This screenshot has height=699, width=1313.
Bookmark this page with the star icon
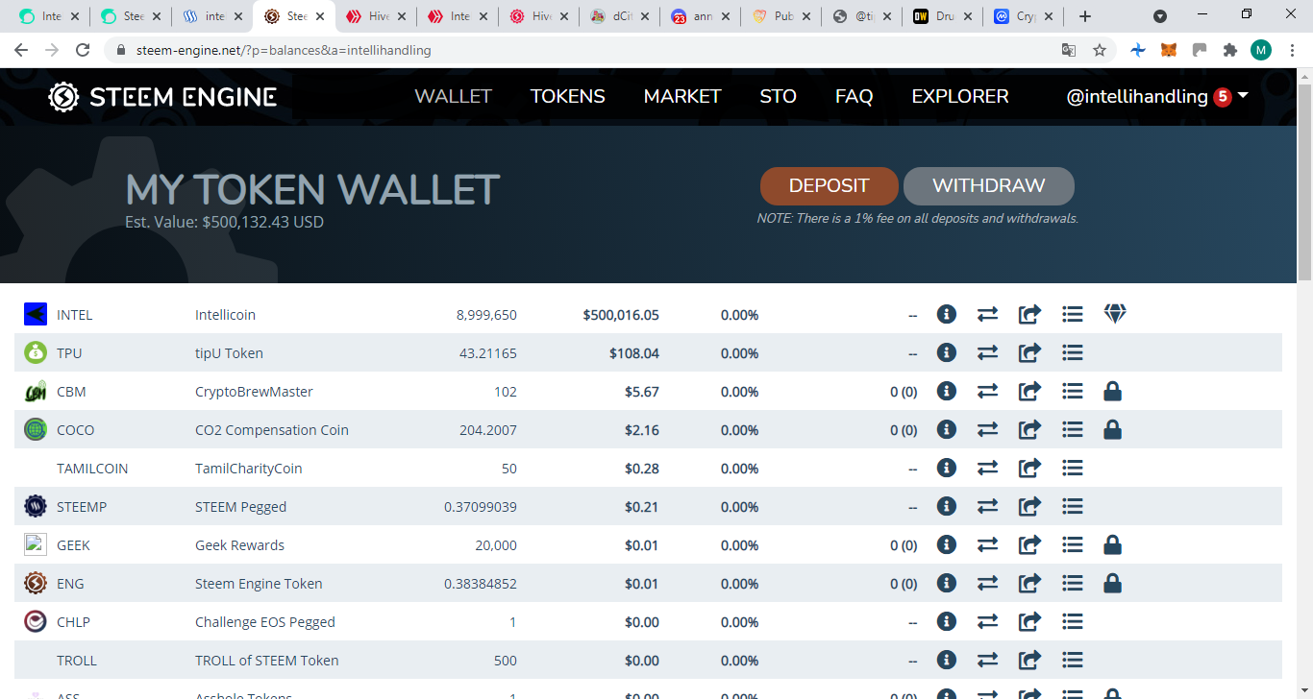pyautogui.click(x=1100, y=50)
